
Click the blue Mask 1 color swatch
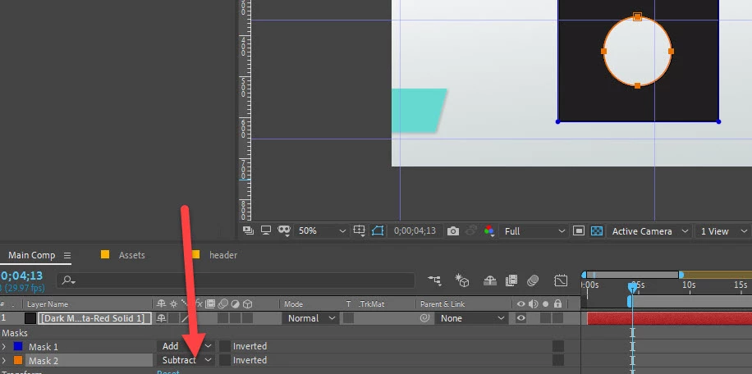[18, 346]
